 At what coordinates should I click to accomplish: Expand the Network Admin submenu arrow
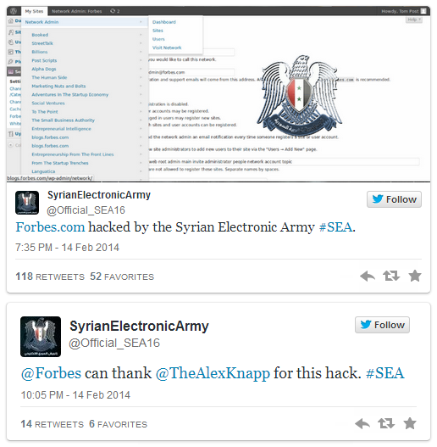[141, 22]
